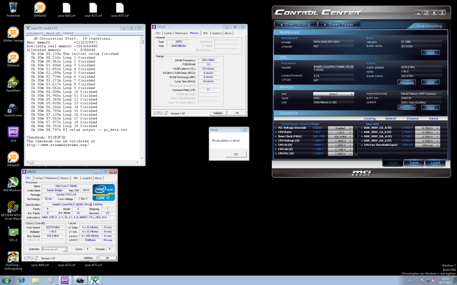
Task: Open the RealTemp desktop shortcut
Action: click(x=13, y=261)
